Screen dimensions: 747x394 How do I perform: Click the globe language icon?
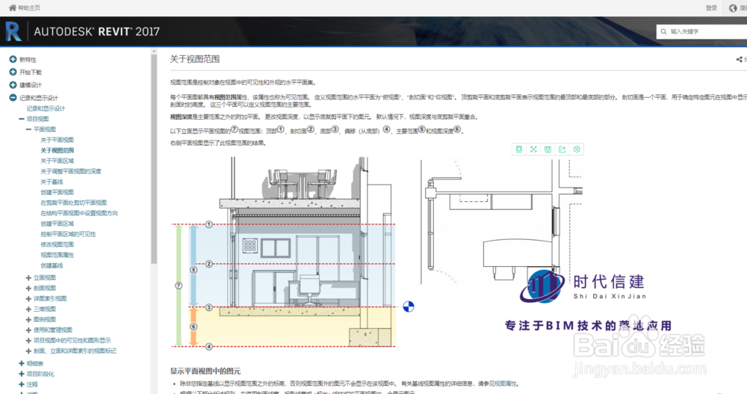click(733, 8)
